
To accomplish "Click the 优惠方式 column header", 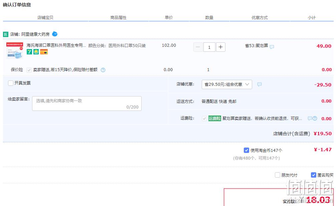I will pos(260,18).
